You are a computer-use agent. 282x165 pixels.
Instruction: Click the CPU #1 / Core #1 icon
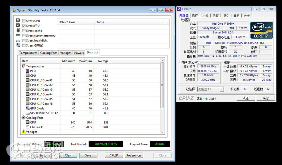click(x=28, y=80)
